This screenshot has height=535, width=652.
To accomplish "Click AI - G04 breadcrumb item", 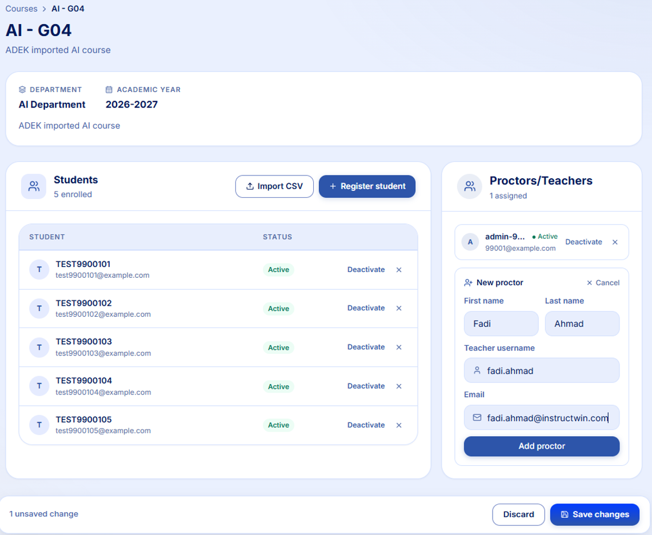I will pyautogui.click(x=68, y=9).
